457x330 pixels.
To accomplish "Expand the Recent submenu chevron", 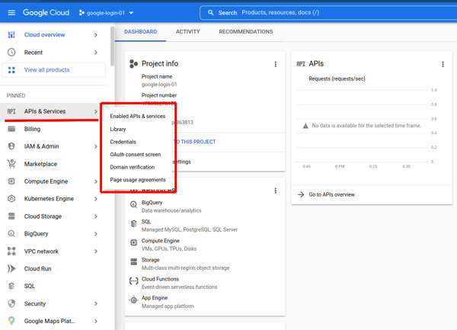I will [x=96, y=53].
